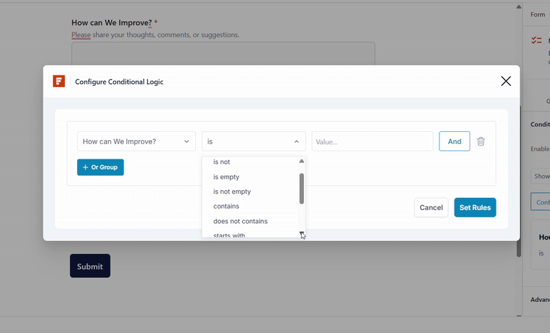
Task: Click the operator list scrollbar thumb
Action: [x=301, y=187]
